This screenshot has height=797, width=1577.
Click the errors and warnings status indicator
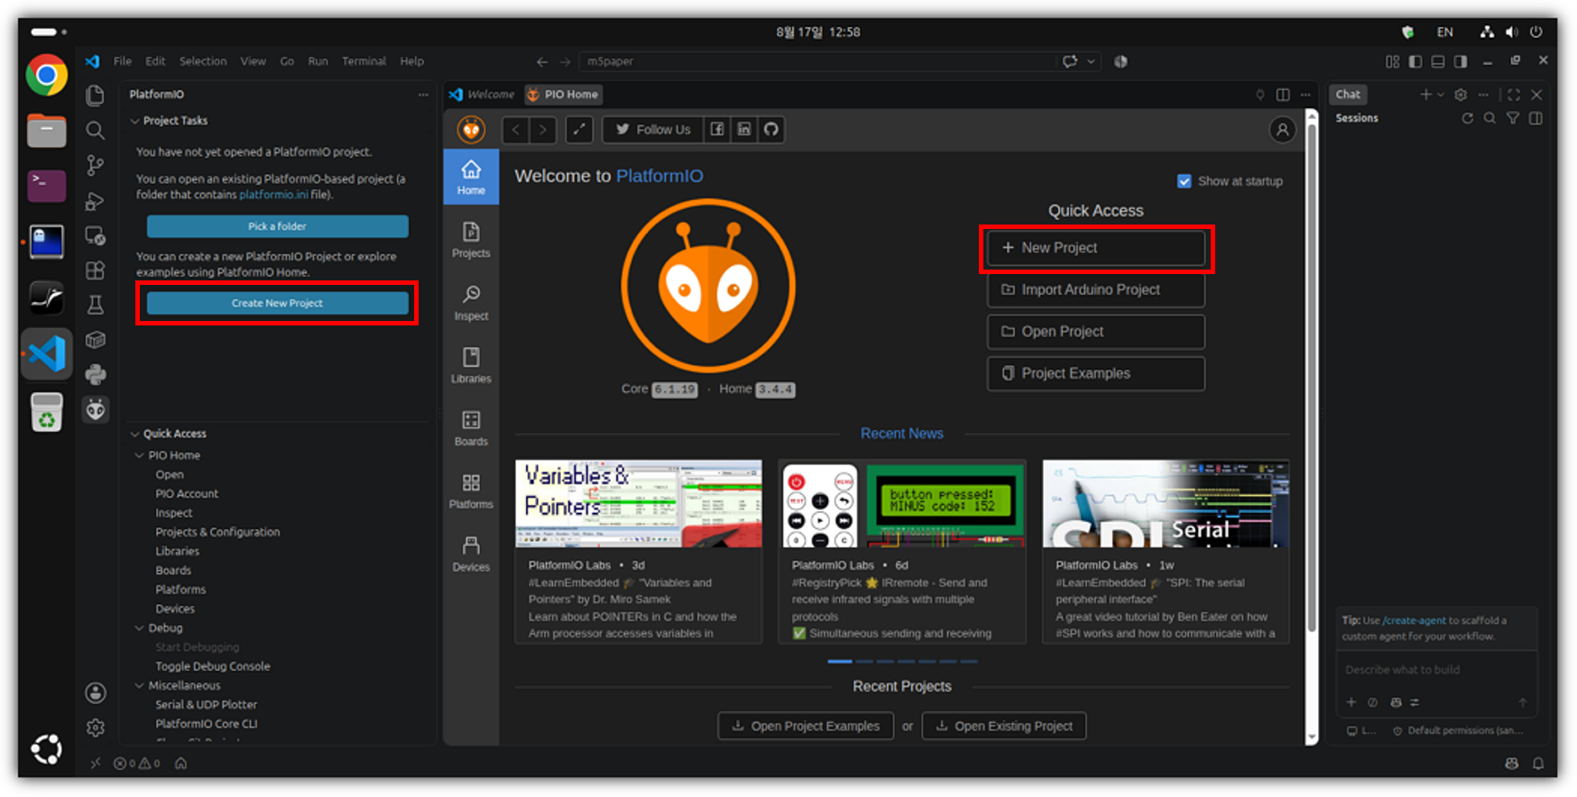[137, 764]
